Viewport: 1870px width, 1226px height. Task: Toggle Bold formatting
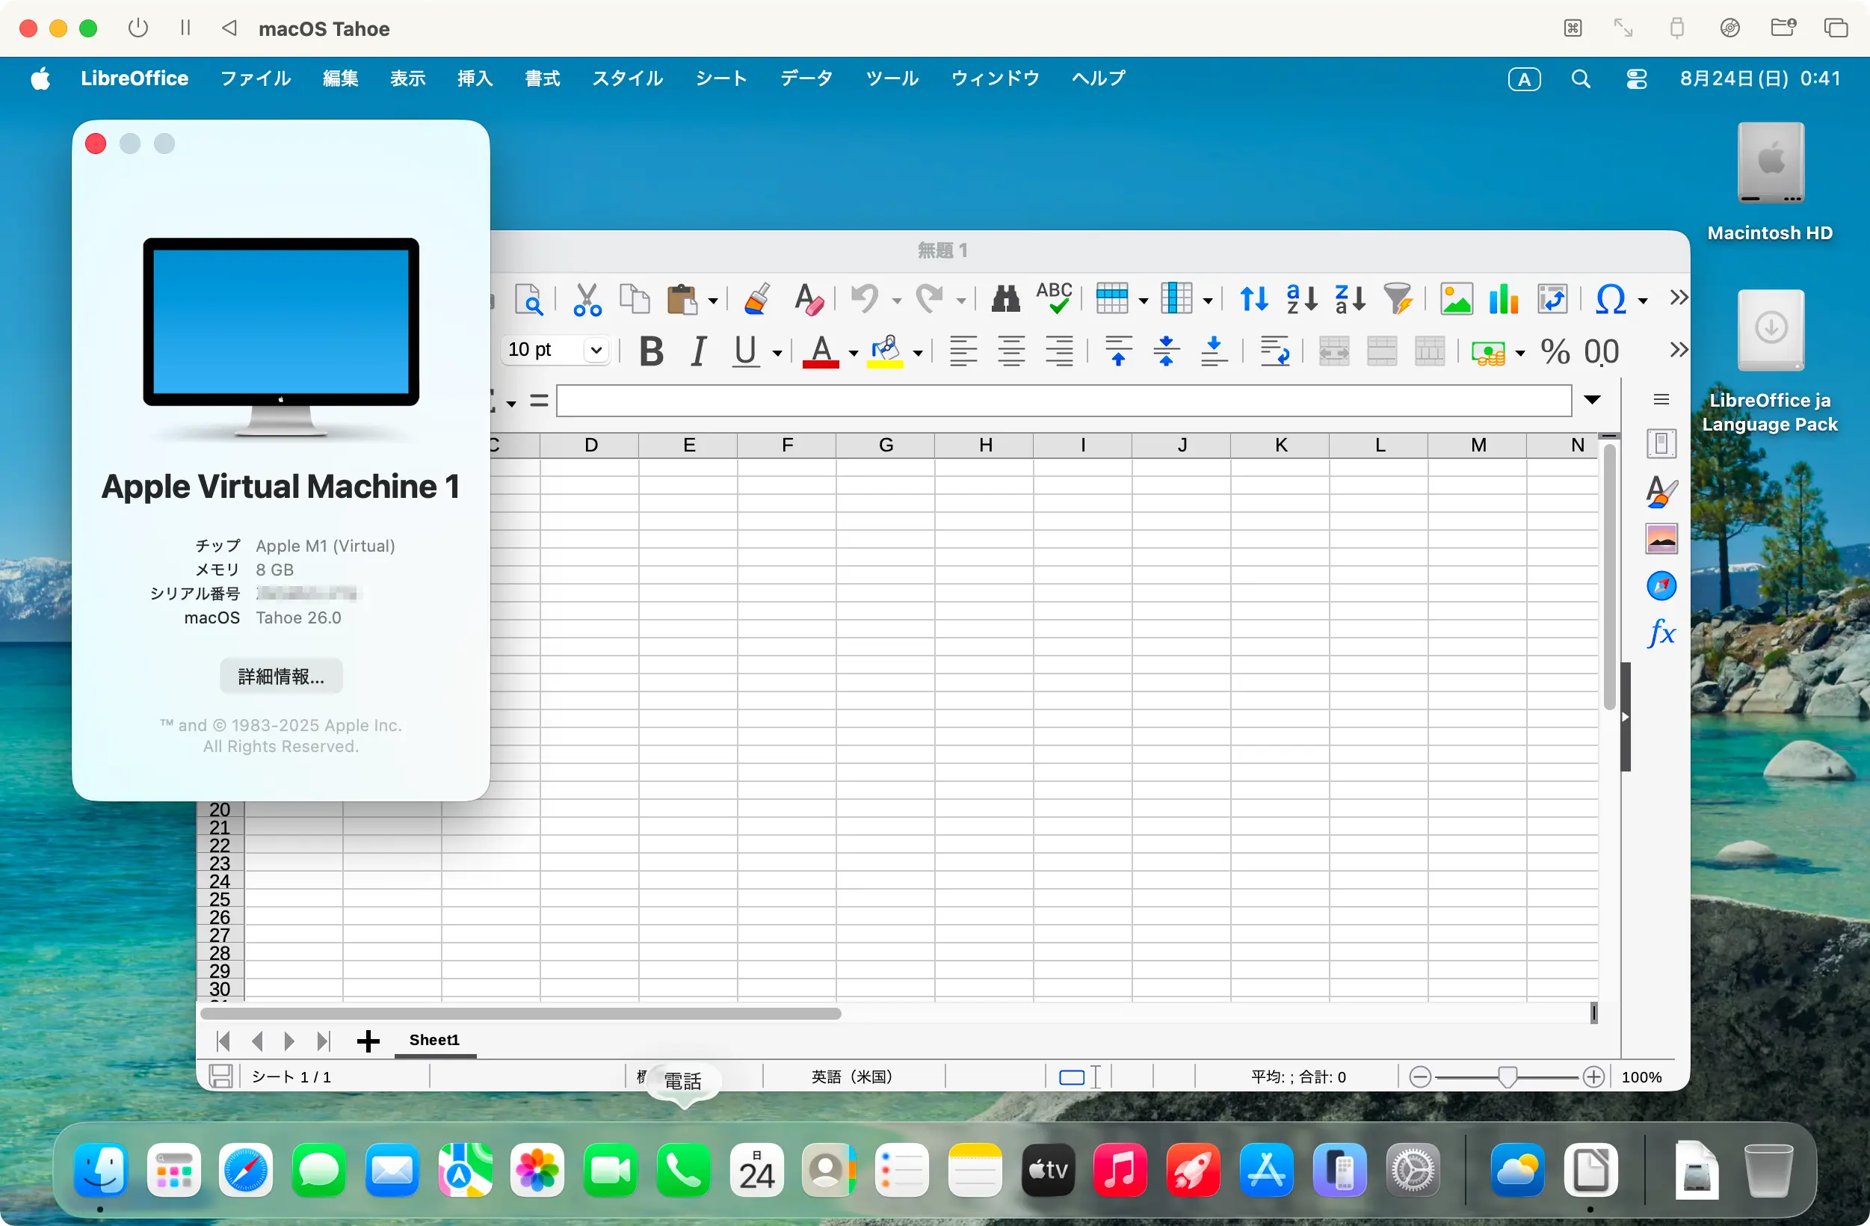pyautogui.click(x=650, y=351)
